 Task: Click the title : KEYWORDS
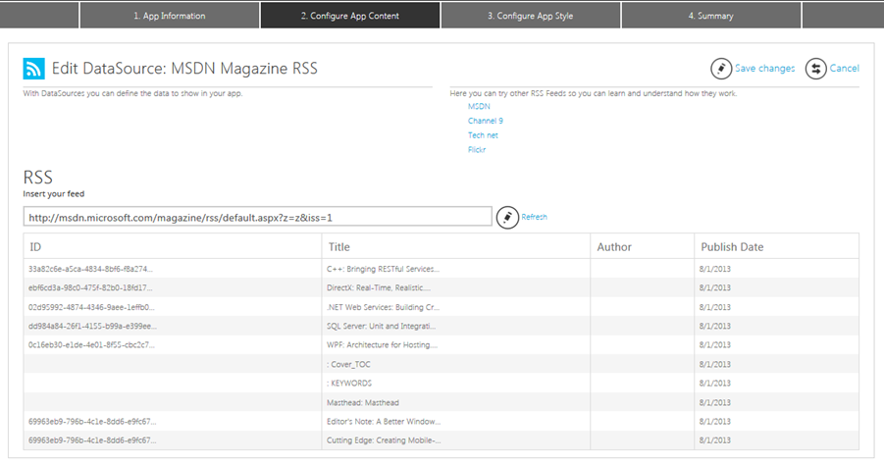(349, 383)
